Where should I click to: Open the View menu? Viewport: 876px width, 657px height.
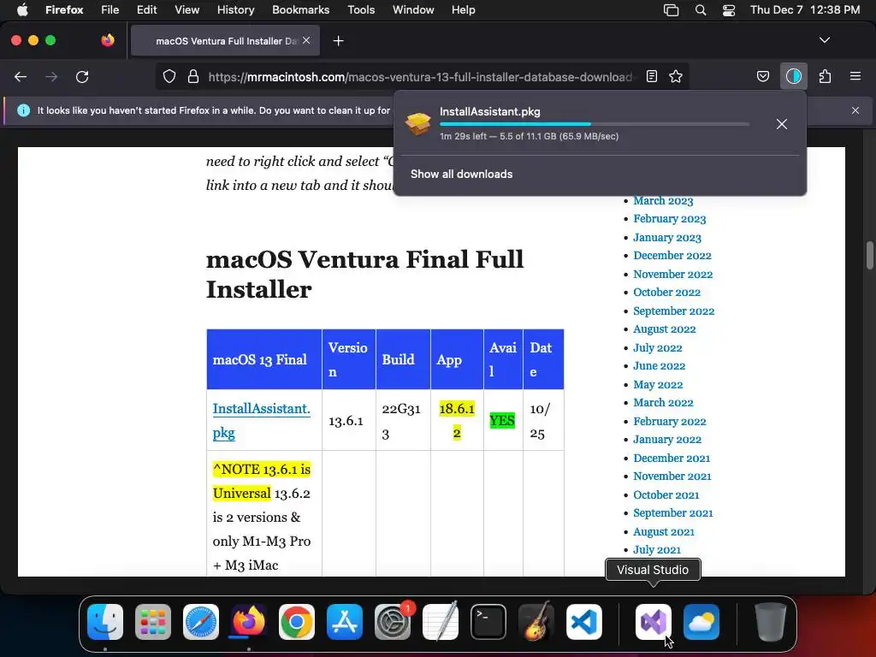[x=186, y=9]
